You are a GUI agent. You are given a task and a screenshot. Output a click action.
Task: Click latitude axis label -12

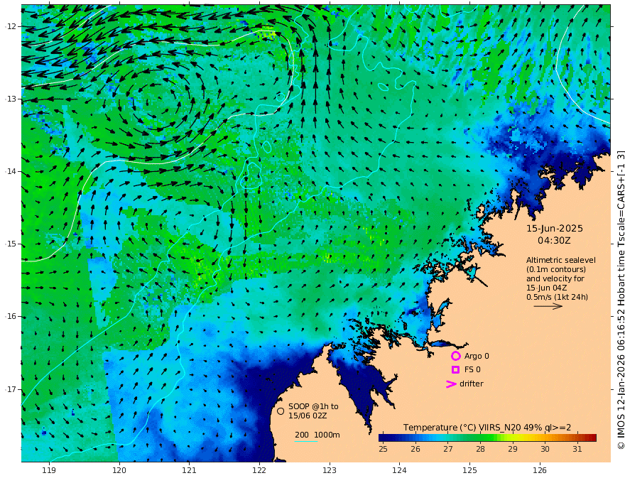tap(11, 26)
